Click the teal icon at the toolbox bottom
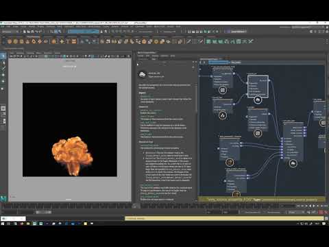The width and height of the screenshot is (329, 247). [3, 199]
